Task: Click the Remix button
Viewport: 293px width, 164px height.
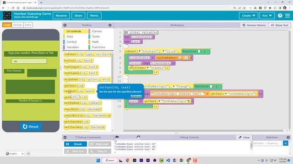Action: coord(94,15)
